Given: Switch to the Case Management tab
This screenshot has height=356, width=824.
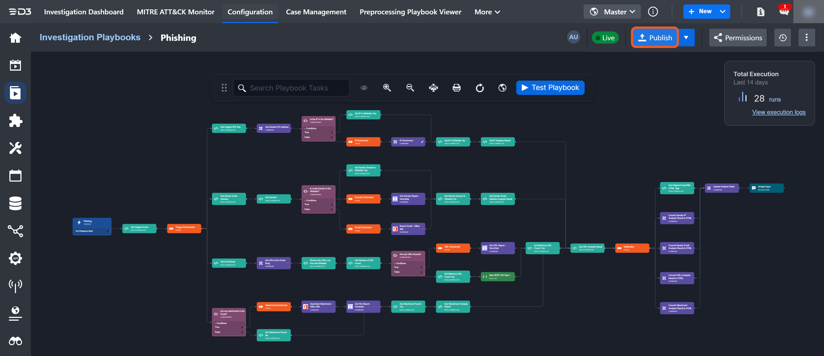Looking at the screenshot, I should (316, 12).
